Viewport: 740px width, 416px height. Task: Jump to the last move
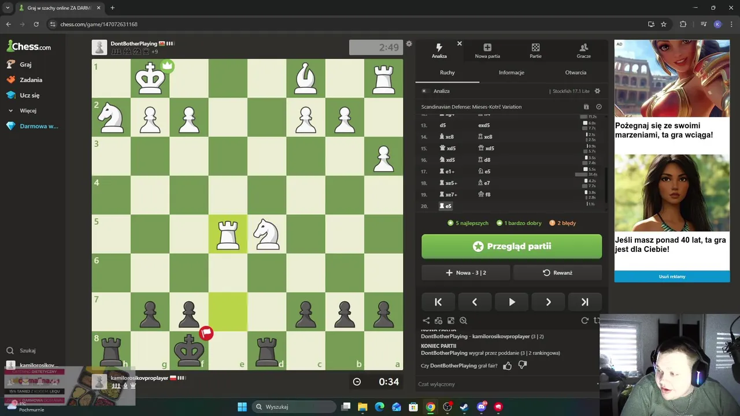point(584,302)
